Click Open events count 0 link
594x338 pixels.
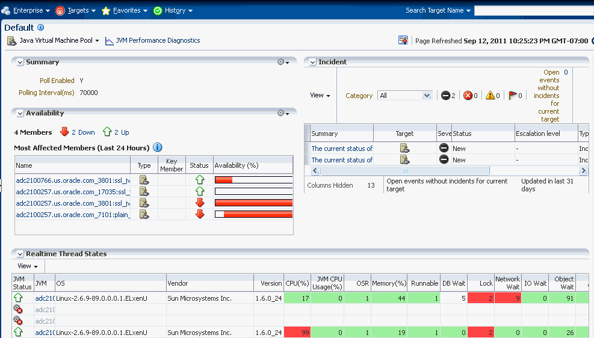point(566,72)
